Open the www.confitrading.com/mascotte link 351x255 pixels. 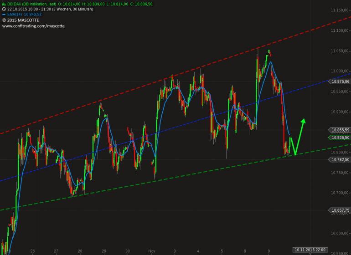click(x=33, y=26)
